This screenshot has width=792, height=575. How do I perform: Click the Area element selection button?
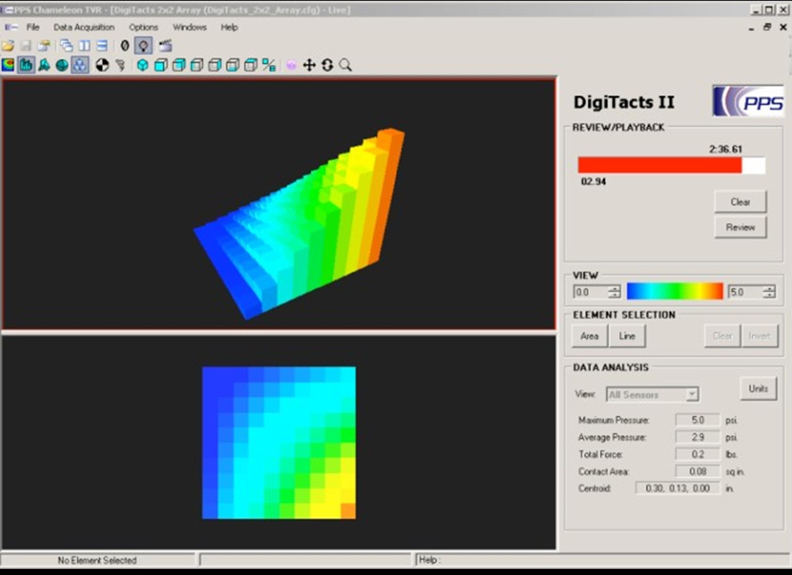coord(590,336)
